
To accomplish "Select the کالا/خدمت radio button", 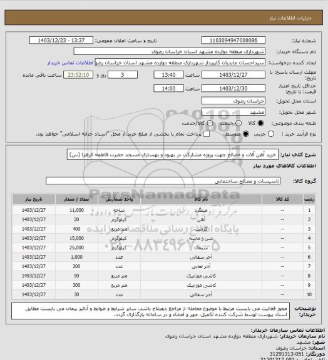I will [210, 123].
